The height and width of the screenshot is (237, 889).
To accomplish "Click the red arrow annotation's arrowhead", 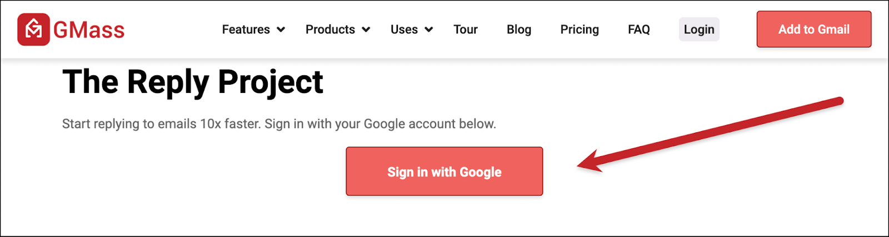I will (589, 162).
